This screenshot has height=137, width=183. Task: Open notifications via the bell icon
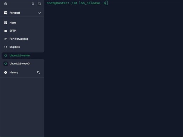(33, 4)
